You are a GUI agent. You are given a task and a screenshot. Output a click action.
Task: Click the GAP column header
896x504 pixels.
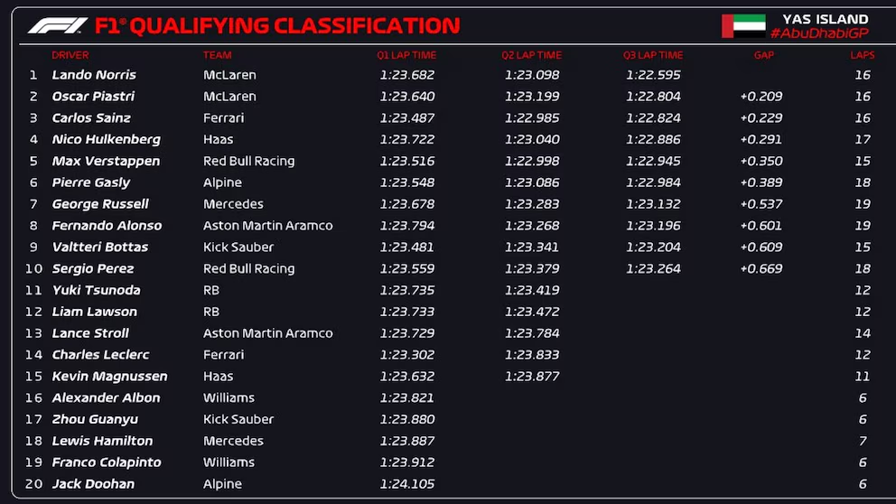click(763, 55)
